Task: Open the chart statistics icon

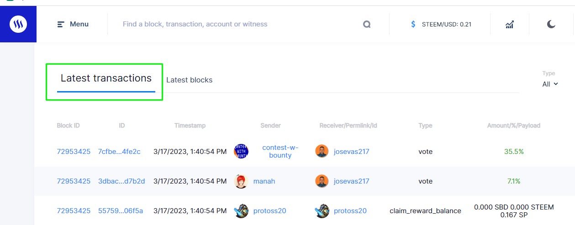Action: [510, 24]
